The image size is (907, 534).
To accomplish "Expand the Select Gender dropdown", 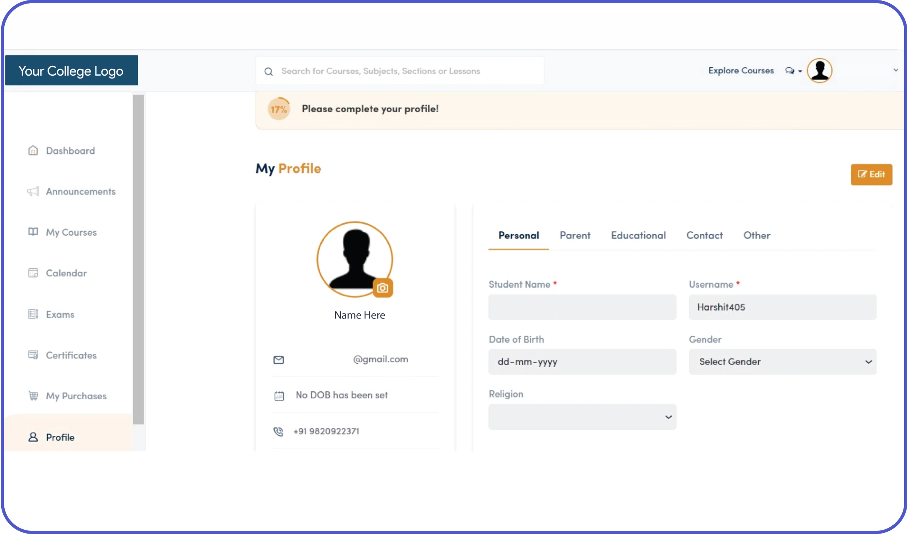I will pos(782,362).
